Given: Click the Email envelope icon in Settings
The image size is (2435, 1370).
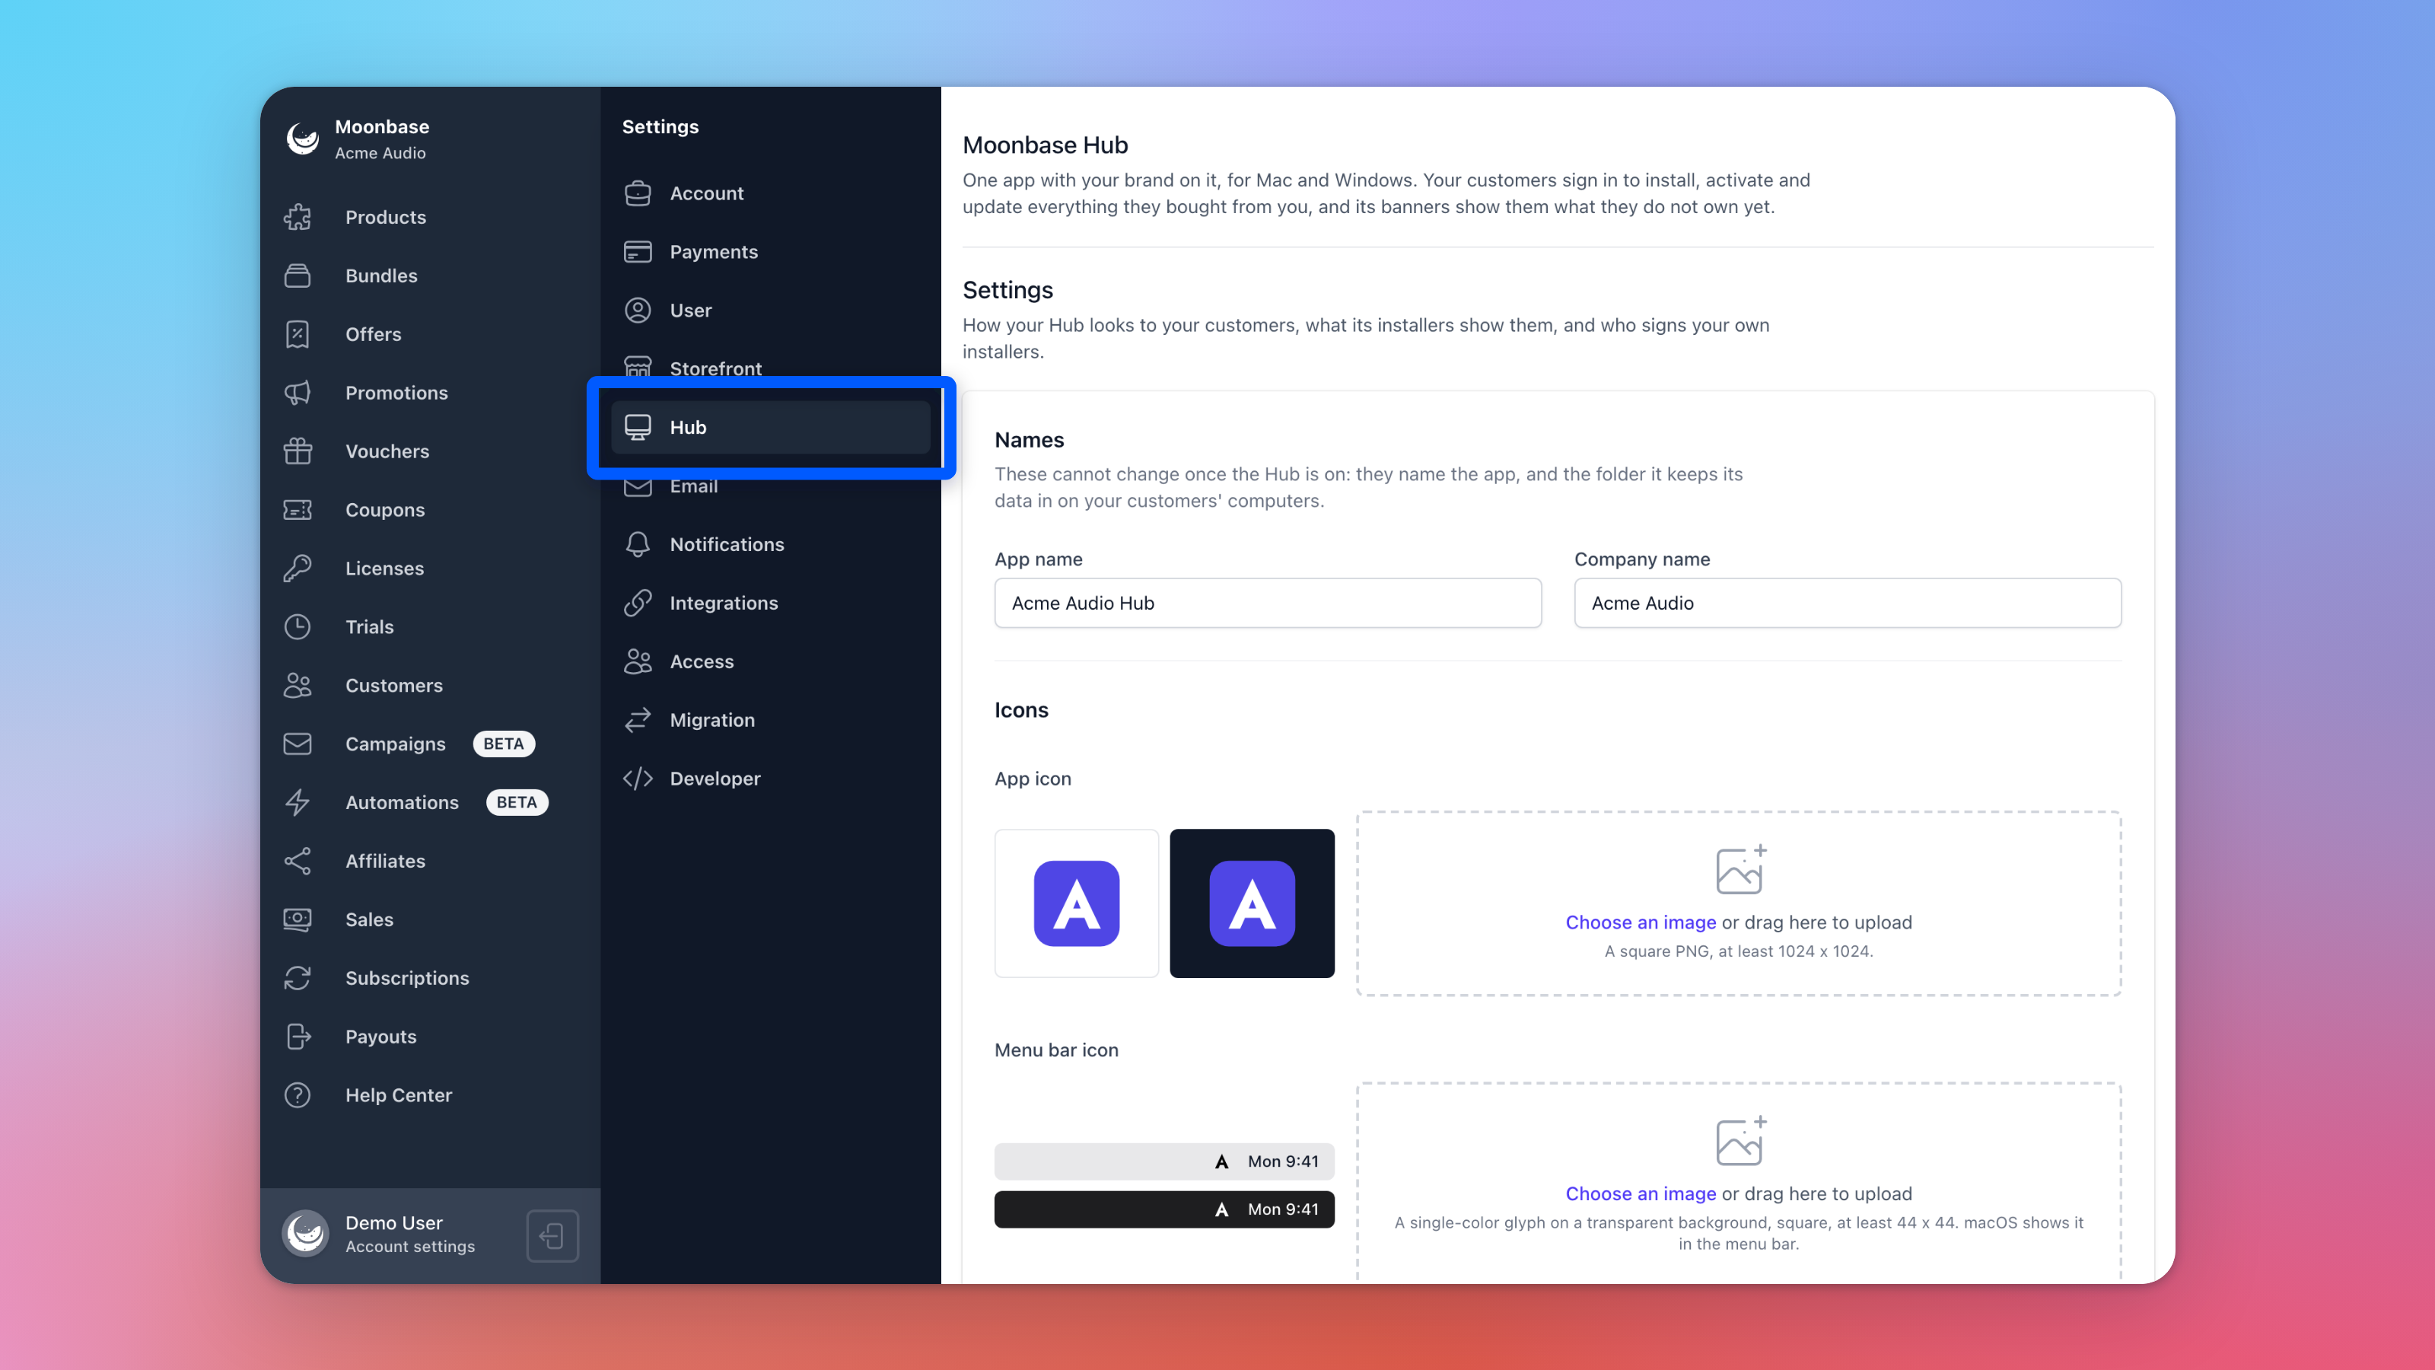Looking at the screenshot, I should 638,486.
